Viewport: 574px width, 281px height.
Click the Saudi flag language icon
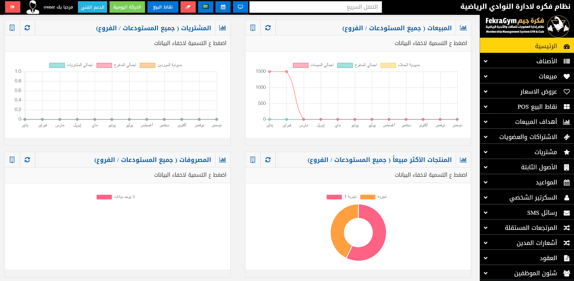tap(206, 7)
